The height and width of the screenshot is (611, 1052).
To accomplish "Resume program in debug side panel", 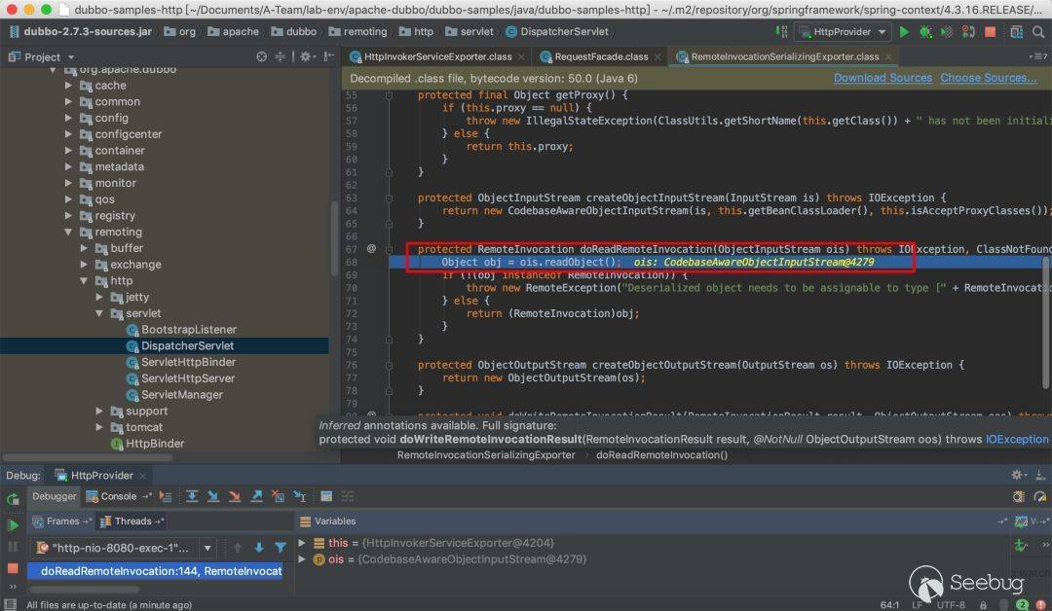I will tap(13, 525).
